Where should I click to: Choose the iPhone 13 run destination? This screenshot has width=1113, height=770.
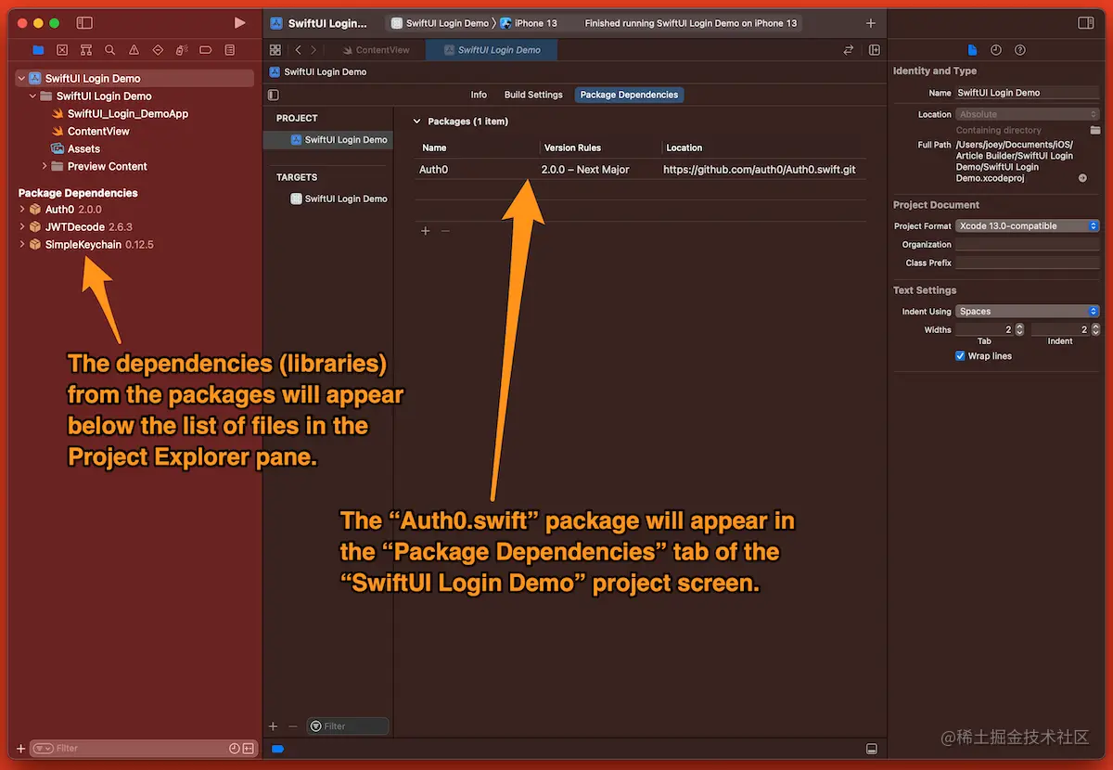529,23
